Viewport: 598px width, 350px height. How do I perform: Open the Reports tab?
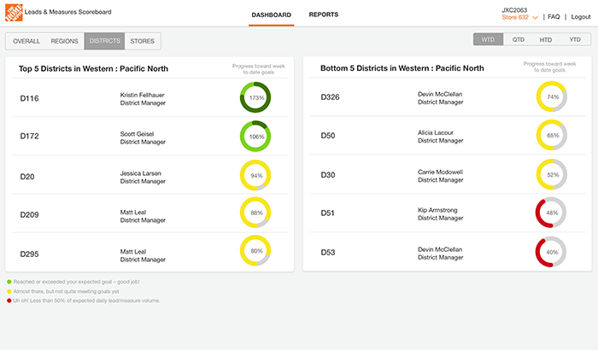click(324, 15)
